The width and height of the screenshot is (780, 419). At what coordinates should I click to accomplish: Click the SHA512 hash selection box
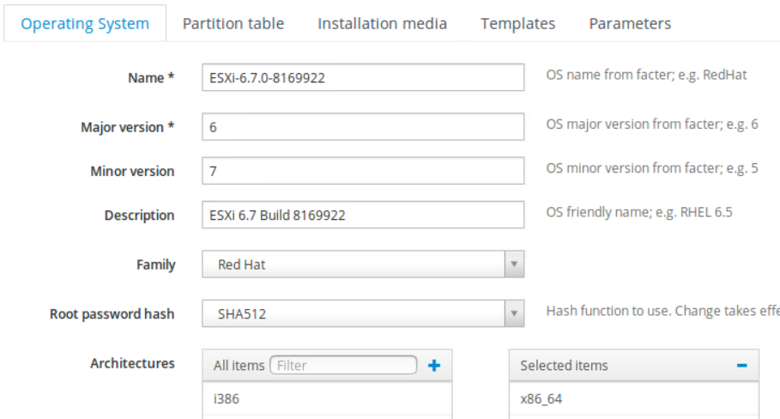pos(354,314)
